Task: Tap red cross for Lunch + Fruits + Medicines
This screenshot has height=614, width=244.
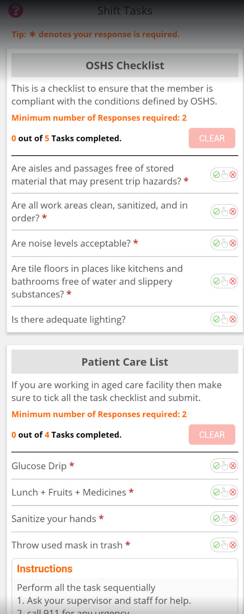Action: pyautogui.click(x=233, y=492)
